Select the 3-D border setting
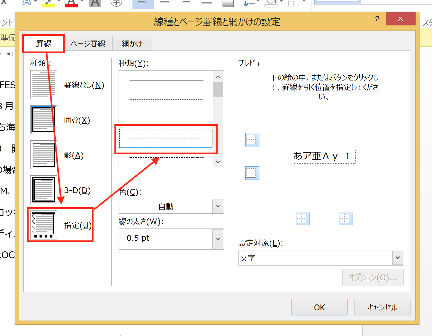 (x=43, y=190)
